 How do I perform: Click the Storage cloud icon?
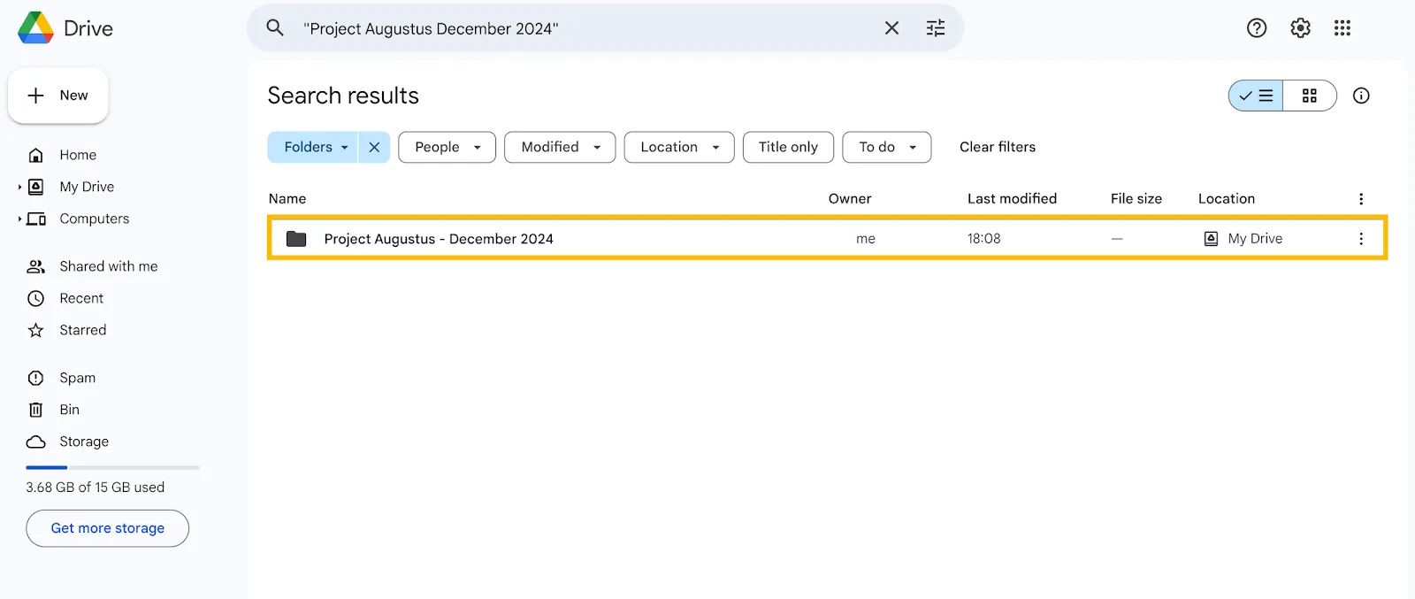[x=36, y=442]
